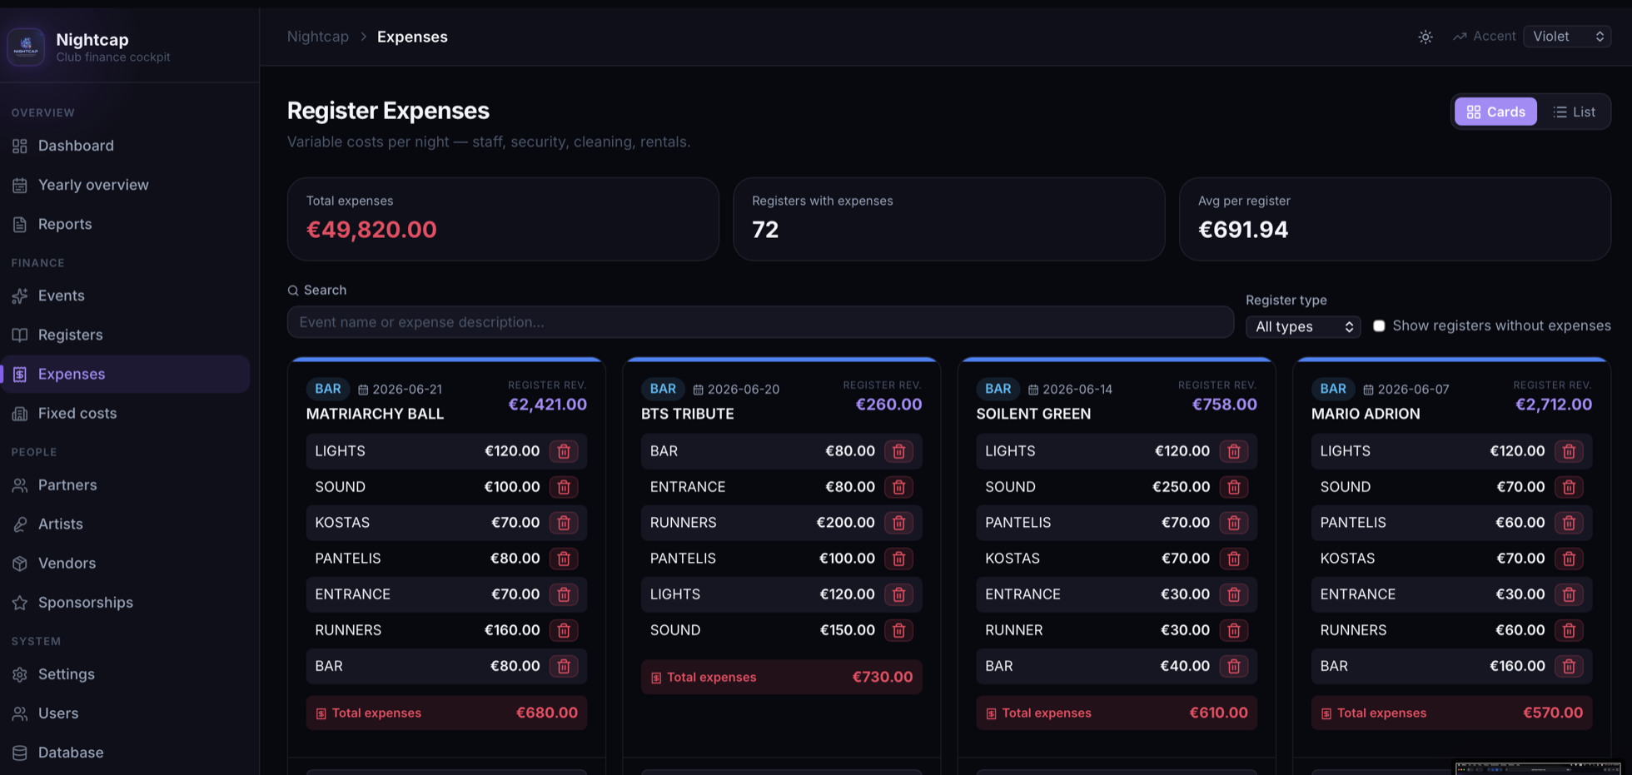This screenshot has width=1632, height=775.
Task: Delete LIGHTS expense in BTS Tribute card
Action: pyautogui.click(x=898, y=594)
